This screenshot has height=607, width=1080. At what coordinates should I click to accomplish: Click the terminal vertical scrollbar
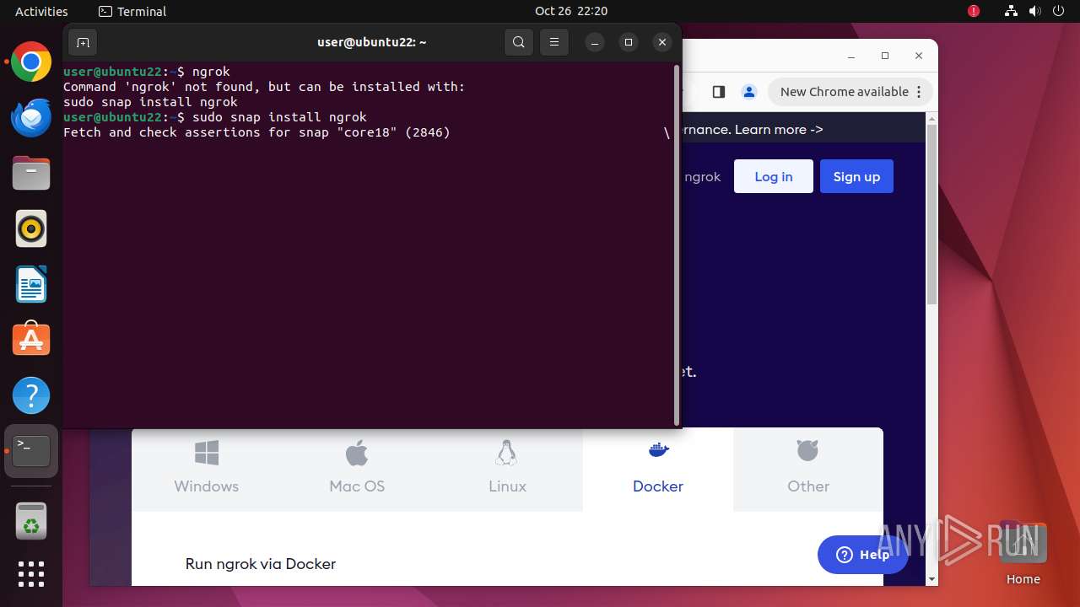(x=677, y=244)
